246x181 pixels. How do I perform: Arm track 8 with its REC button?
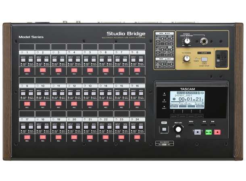click(x=137, y=70)
